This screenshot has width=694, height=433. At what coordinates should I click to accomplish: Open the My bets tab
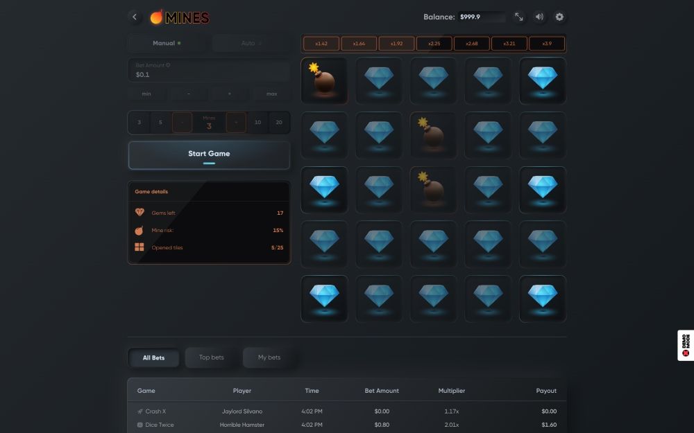point(269,357)
